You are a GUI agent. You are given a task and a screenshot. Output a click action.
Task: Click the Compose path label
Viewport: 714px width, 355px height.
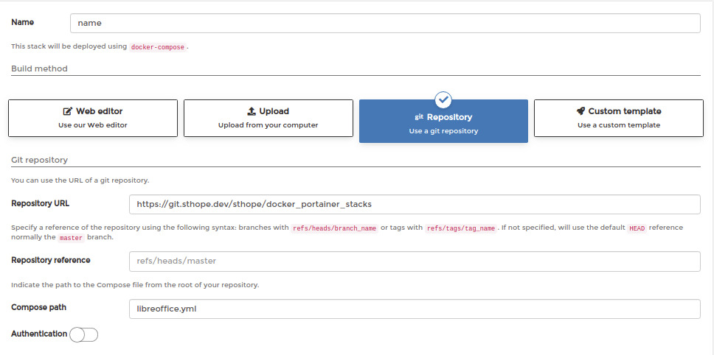38,308
